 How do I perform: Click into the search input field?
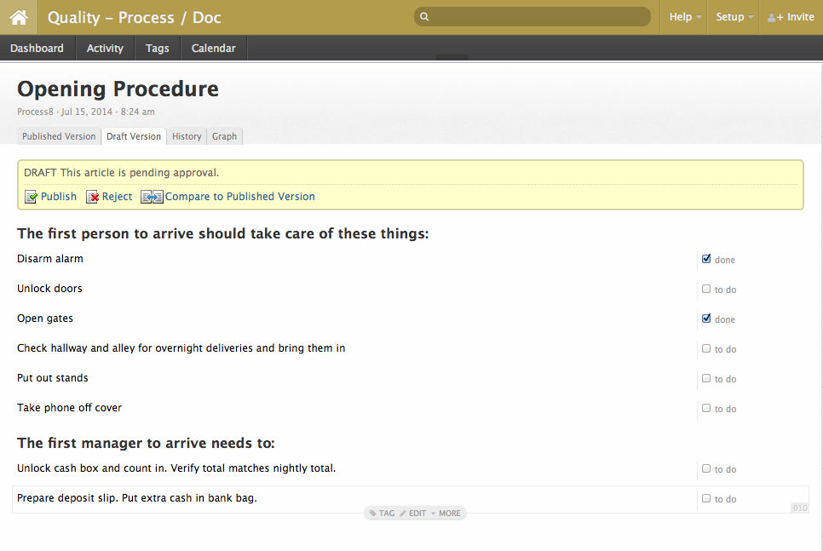[x=537, y=17]
